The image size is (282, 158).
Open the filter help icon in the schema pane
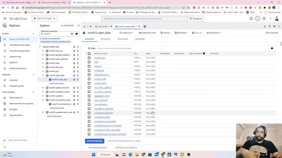coord(272,48)
